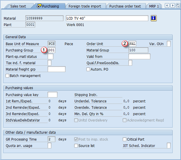Click the JIT Sched. Indicator field
Screen dimensions: 181x160
pos(169,146)
